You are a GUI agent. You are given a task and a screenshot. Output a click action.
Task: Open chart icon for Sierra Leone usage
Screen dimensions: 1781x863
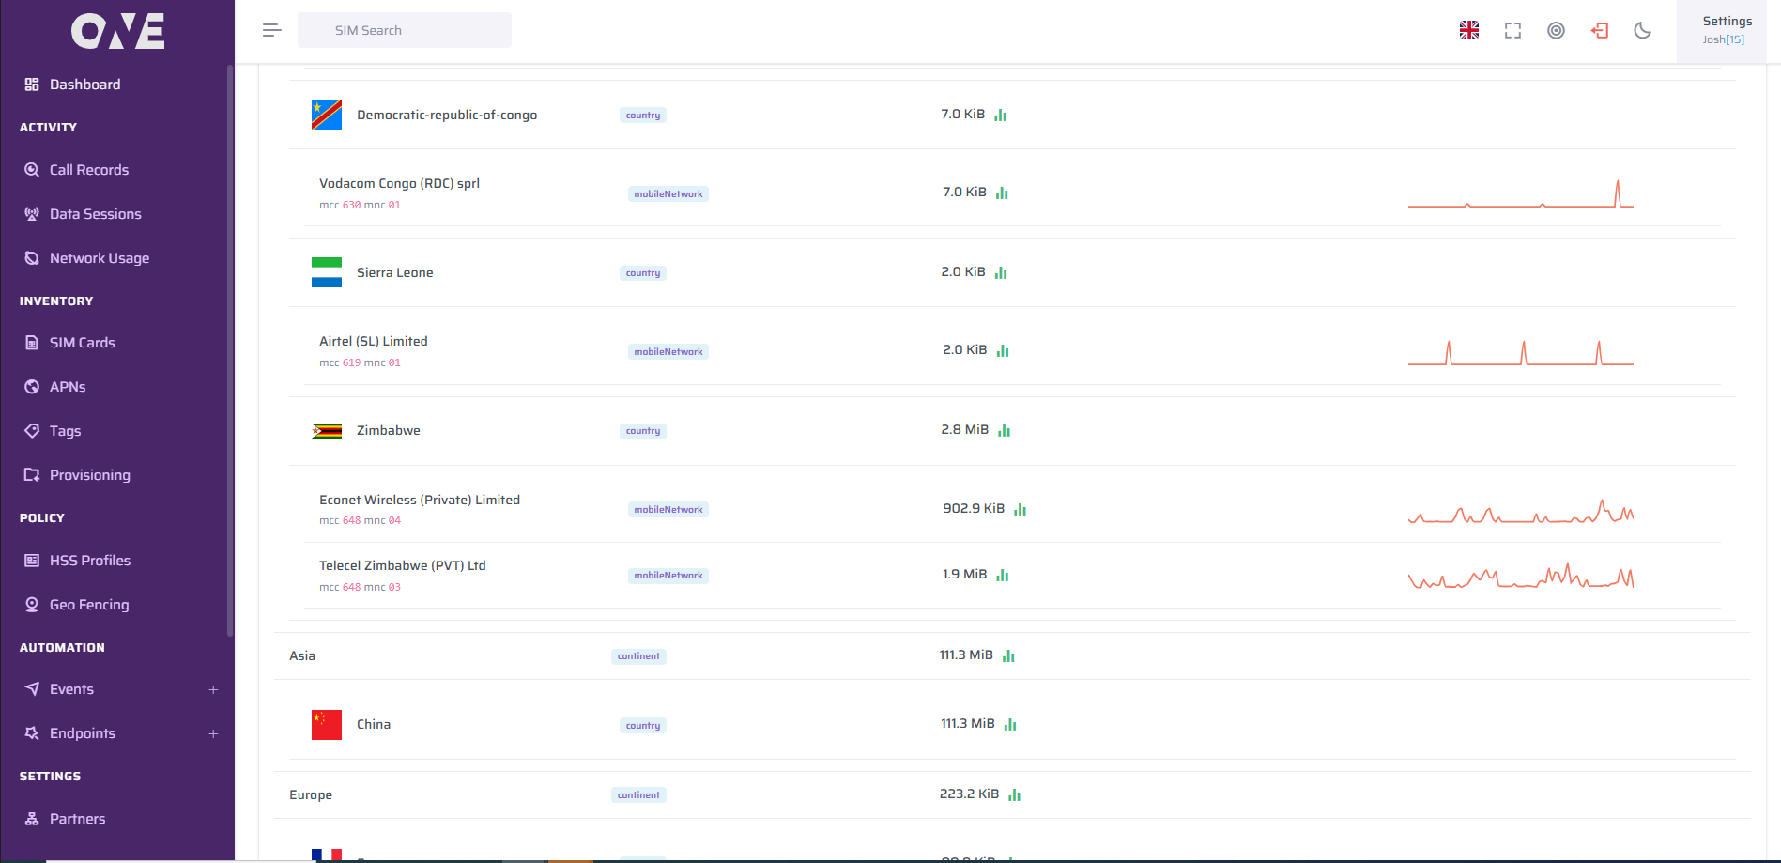click(x=1001, y=272)
